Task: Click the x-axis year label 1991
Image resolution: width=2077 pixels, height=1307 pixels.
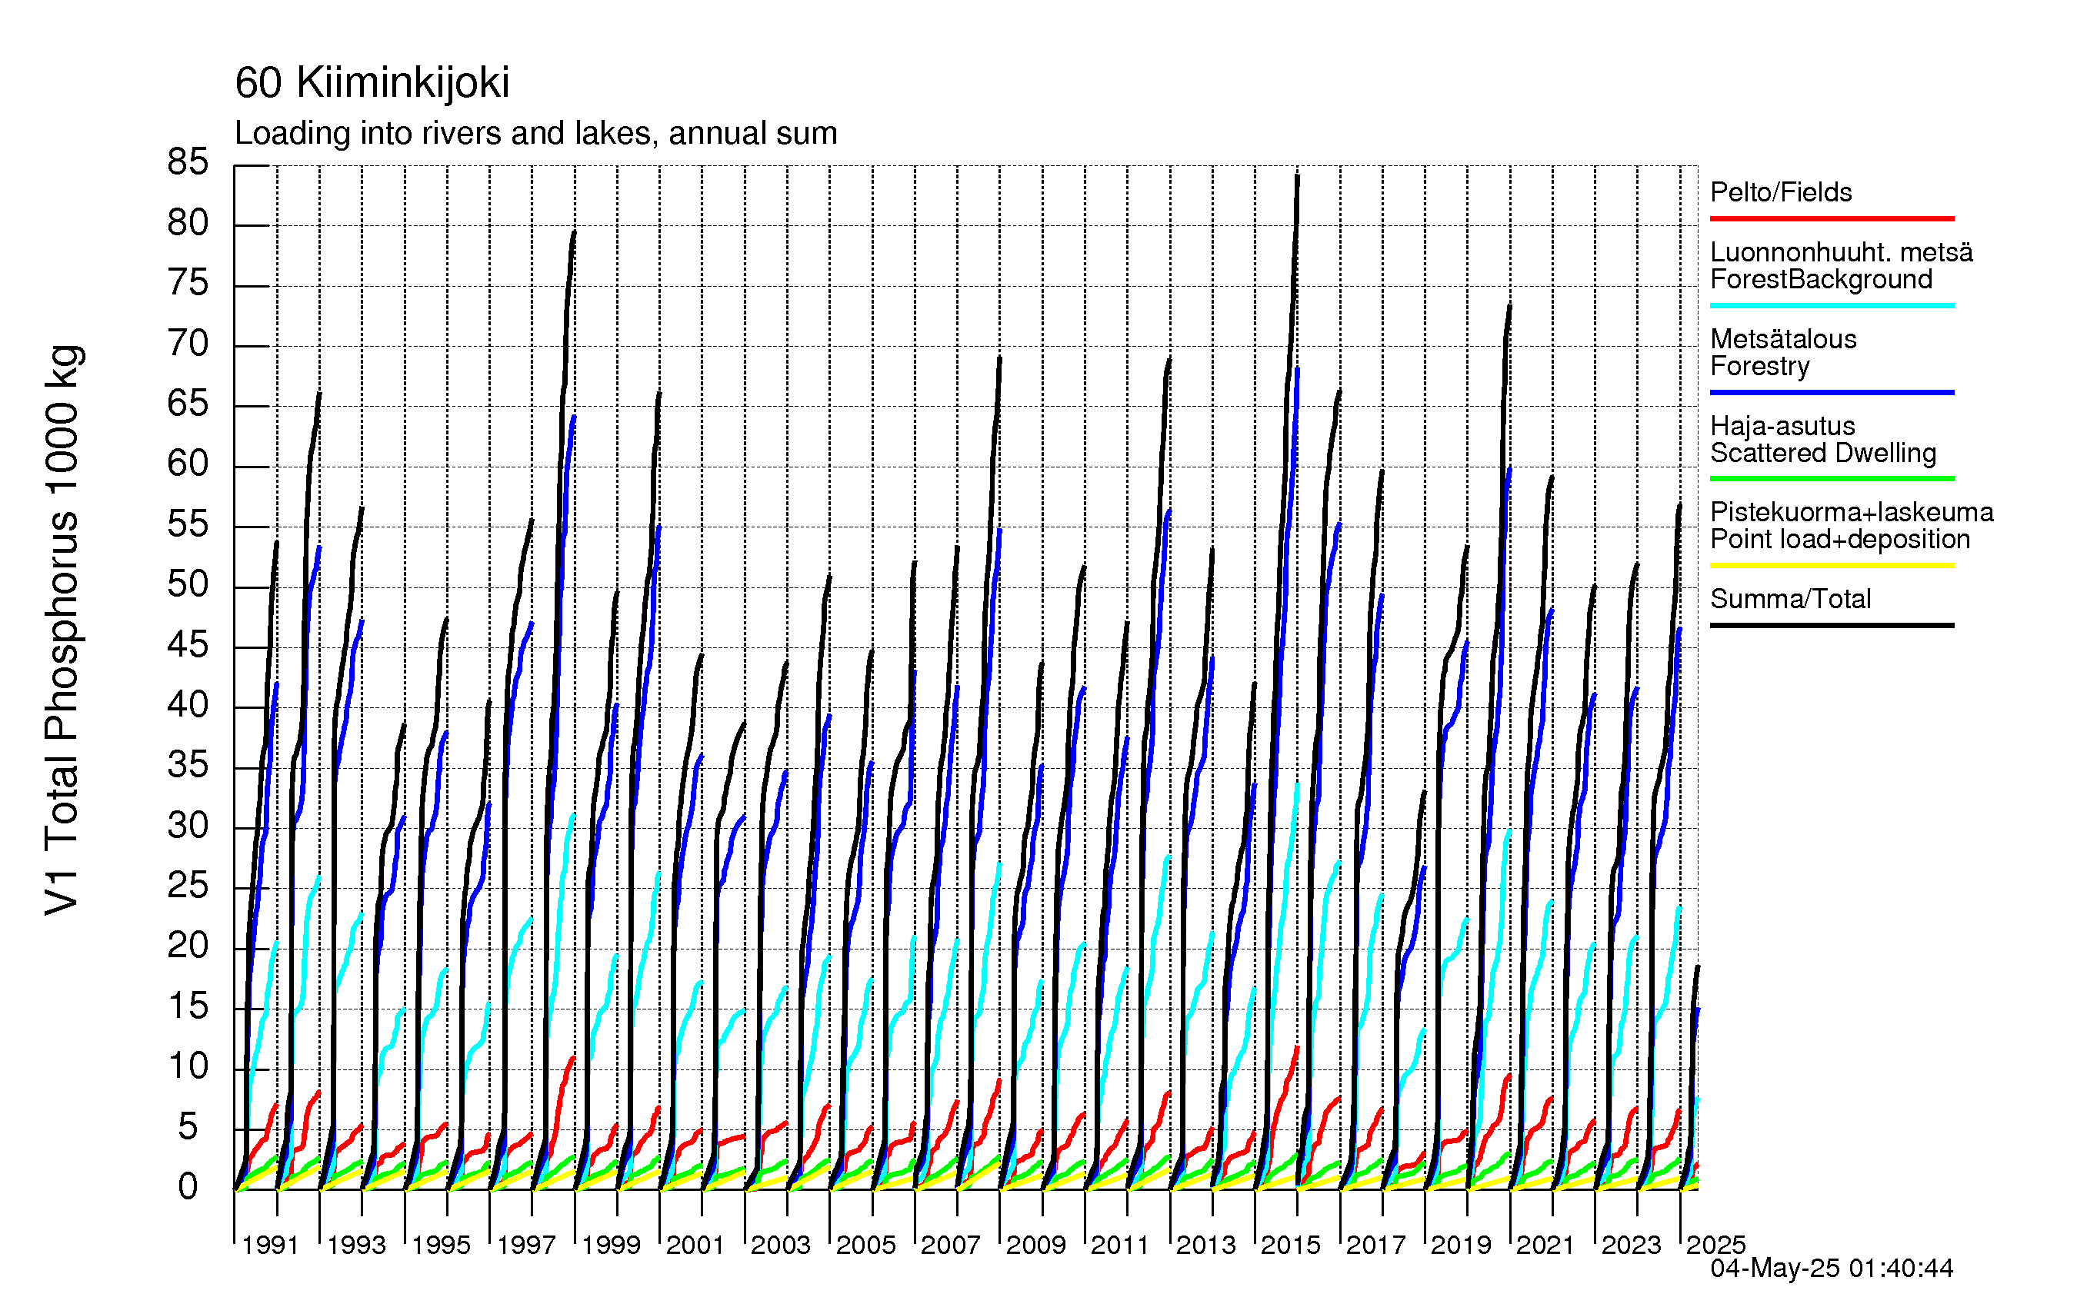Action: 270,1245
